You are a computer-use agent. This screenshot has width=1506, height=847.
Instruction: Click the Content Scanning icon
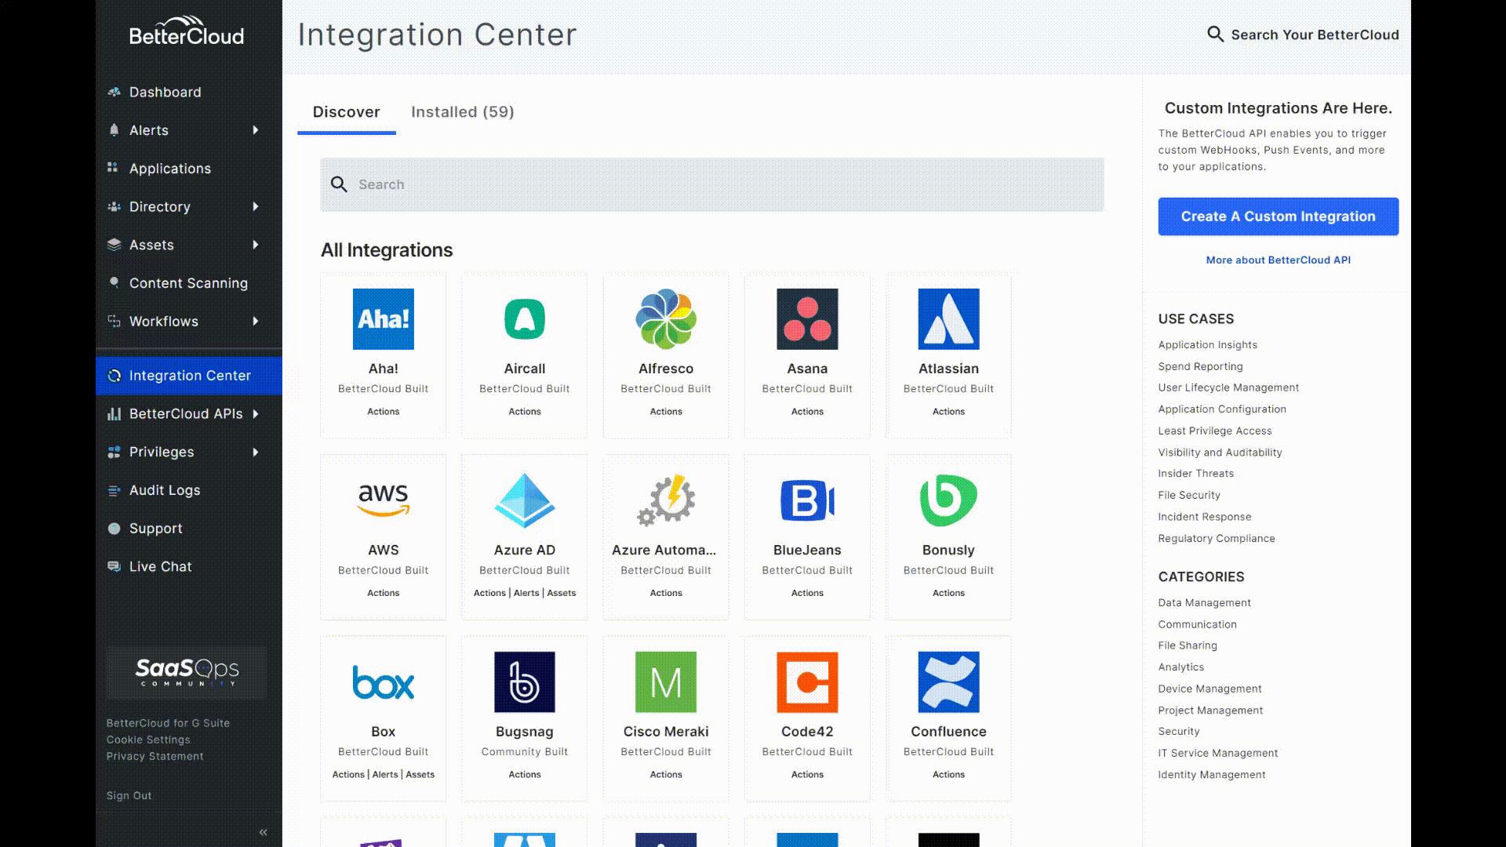point(114,282)
